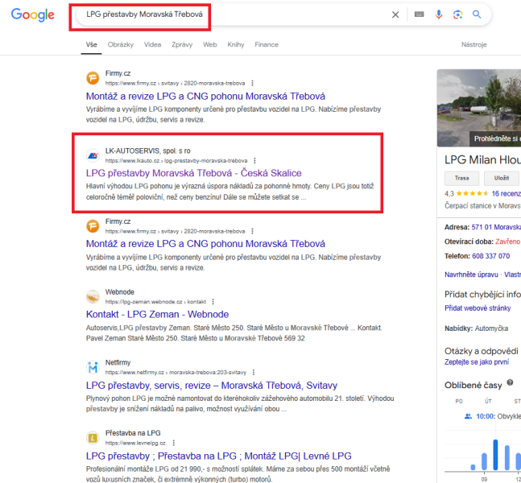Select the Vše tab

click(91, 44)
